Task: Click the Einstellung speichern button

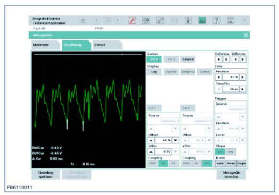Action: (46, 175)
